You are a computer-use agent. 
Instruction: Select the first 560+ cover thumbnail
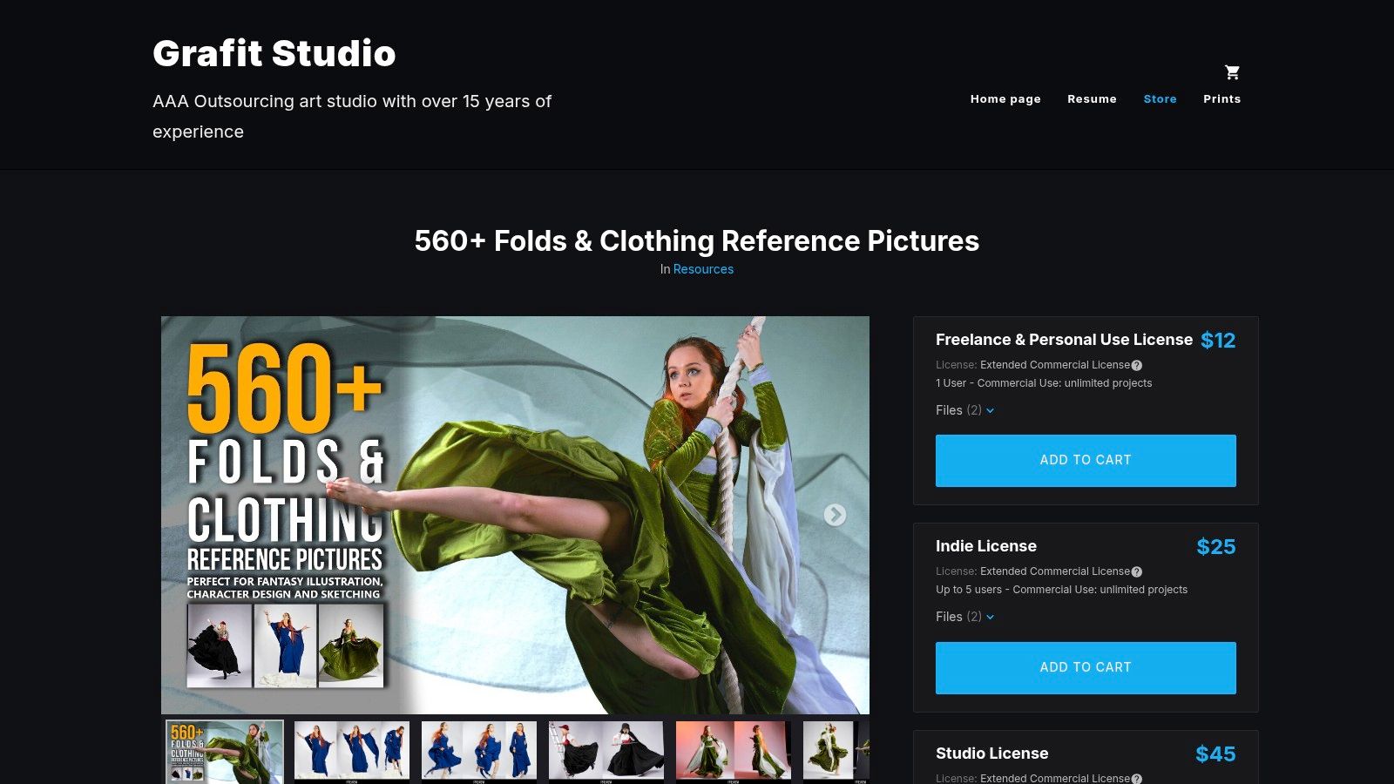click(225, 751)
